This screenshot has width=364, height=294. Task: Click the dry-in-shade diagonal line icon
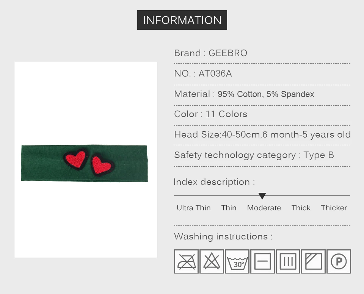314,261
